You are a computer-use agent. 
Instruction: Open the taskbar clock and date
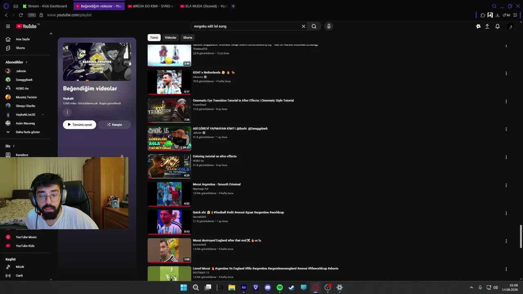[x=510, y=287]
